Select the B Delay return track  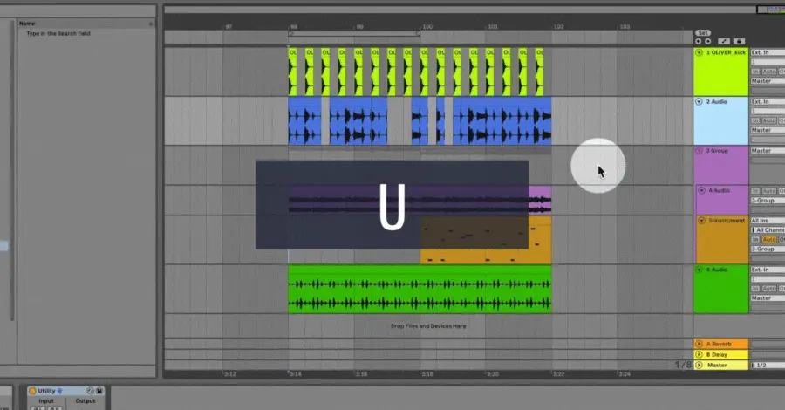tap(721, 354)
